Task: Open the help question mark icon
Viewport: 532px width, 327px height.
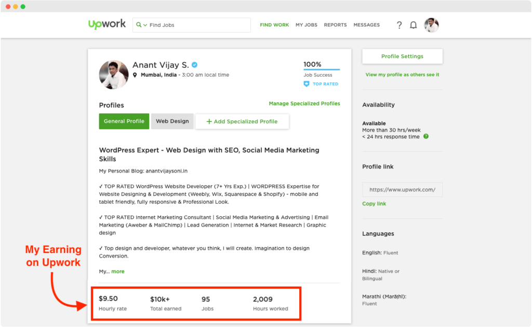Action: click(400, 25)
